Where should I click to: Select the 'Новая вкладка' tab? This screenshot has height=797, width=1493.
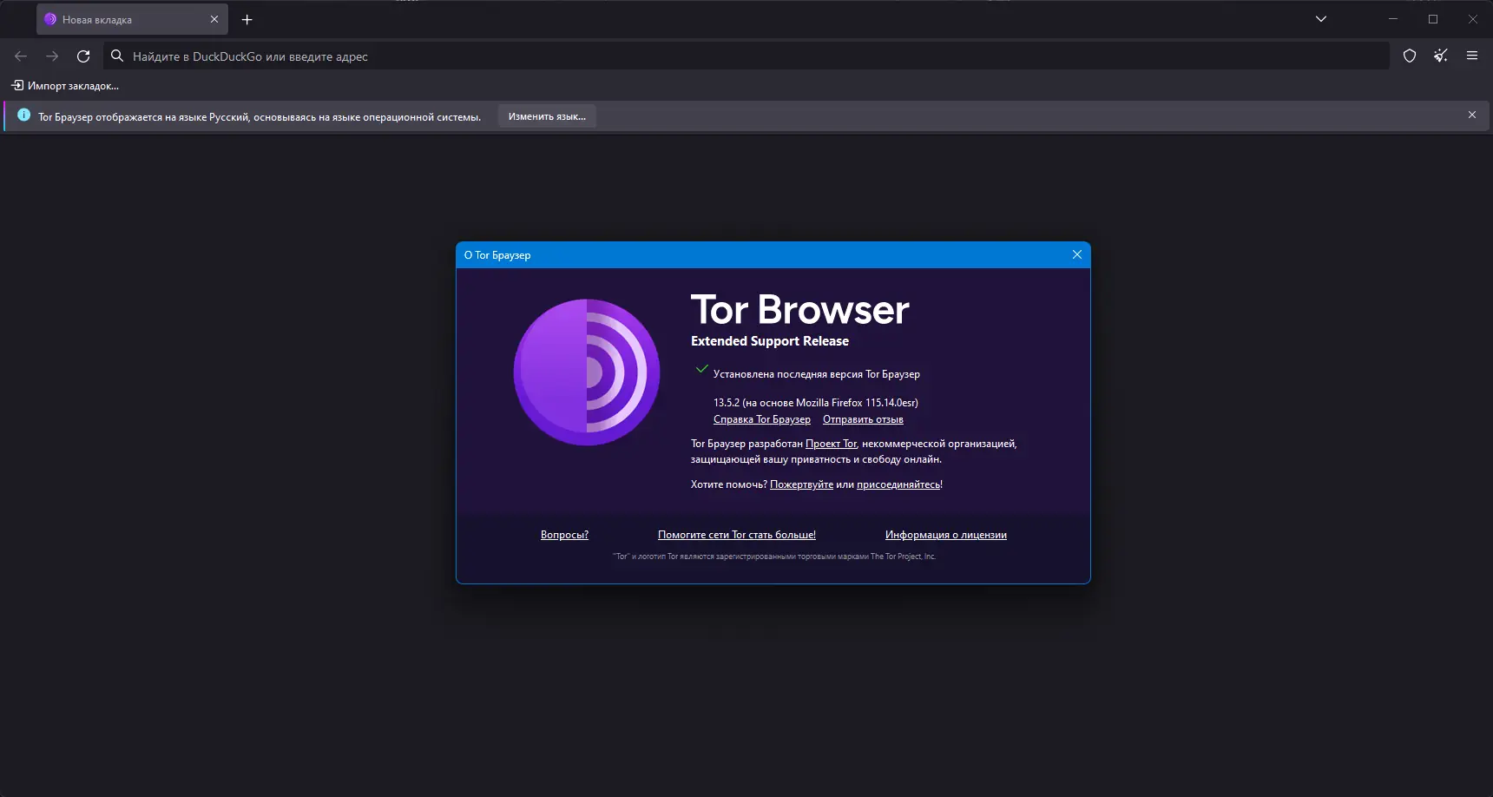[132, 19]
